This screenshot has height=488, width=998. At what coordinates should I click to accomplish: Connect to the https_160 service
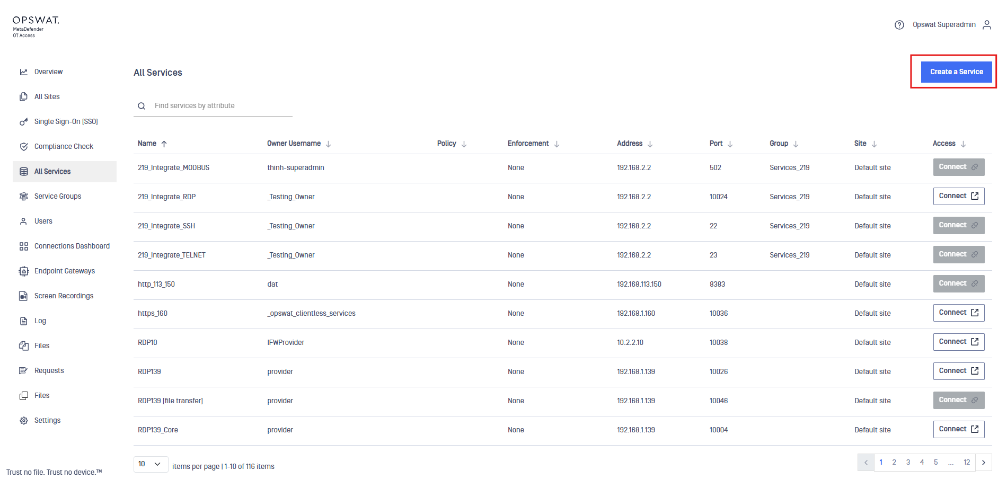point(958,313)
